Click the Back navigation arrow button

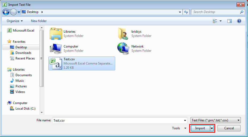tap(6, 12)
